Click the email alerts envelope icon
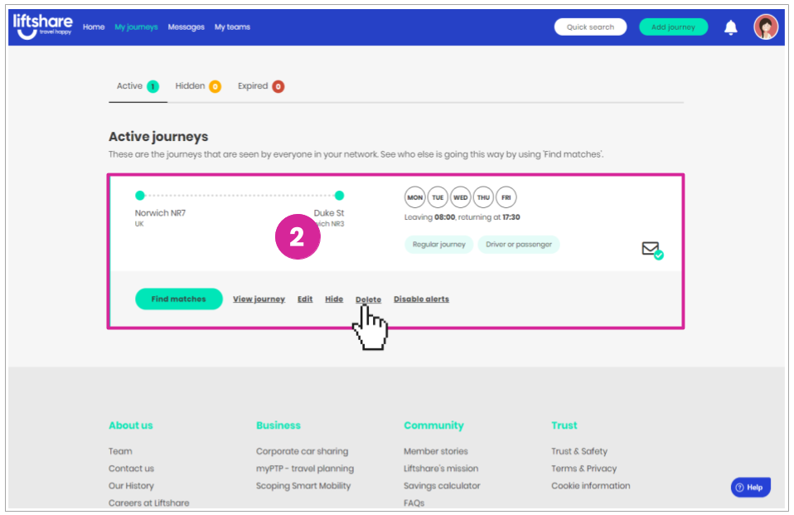This screenshot has height=515, width=794. 652,250
